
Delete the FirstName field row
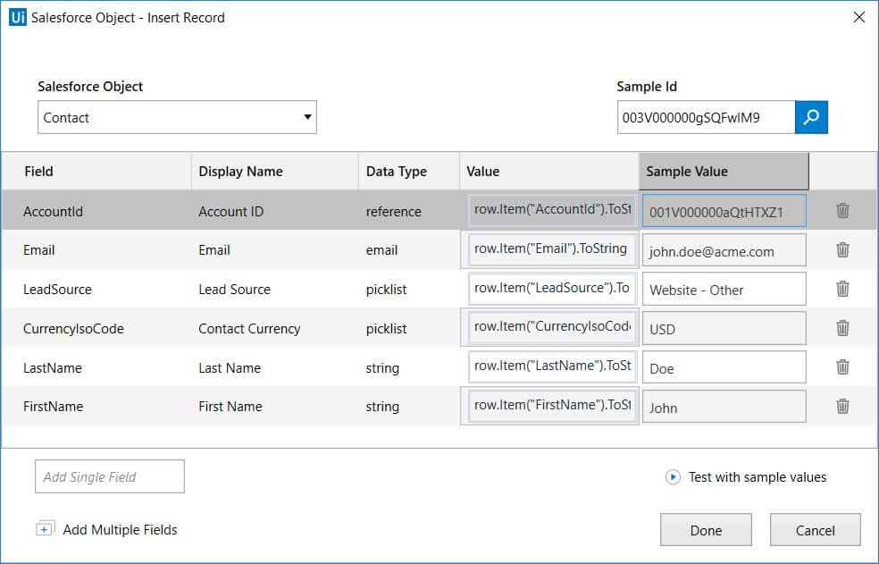[842, 406]
